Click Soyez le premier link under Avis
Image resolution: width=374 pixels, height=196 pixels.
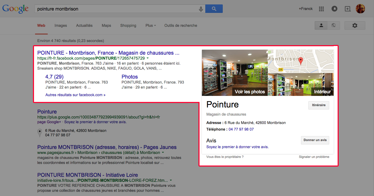tap(237, 147)
